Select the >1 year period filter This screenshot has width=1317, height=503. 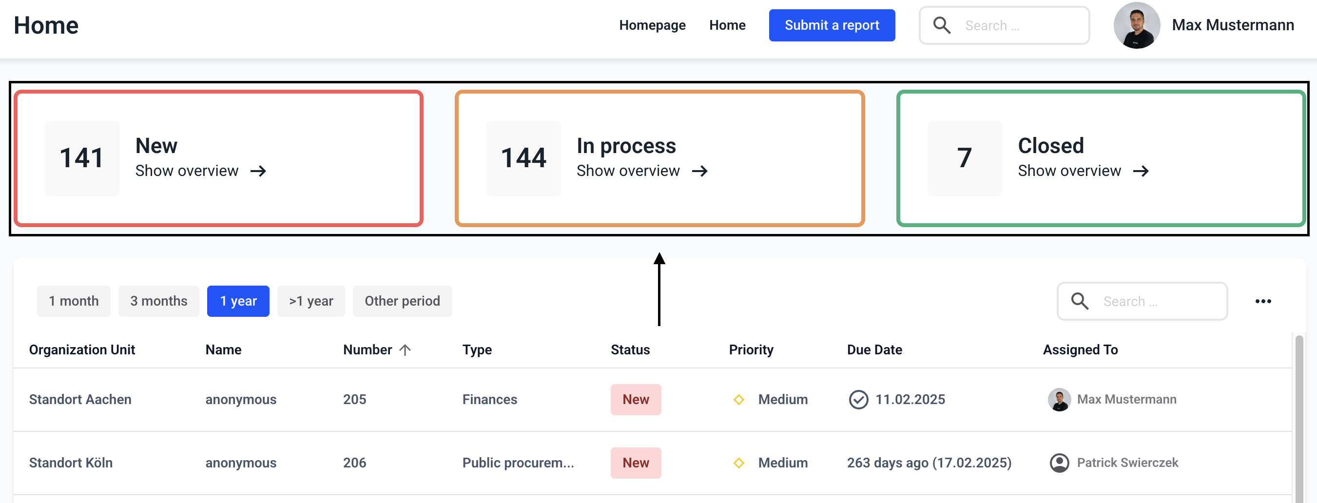[x=311, y=301]
